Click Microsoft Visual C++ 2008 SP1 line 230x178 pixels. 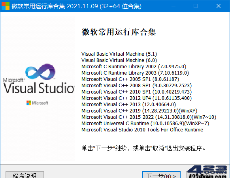pyautogui.click(x=137, y=85)
